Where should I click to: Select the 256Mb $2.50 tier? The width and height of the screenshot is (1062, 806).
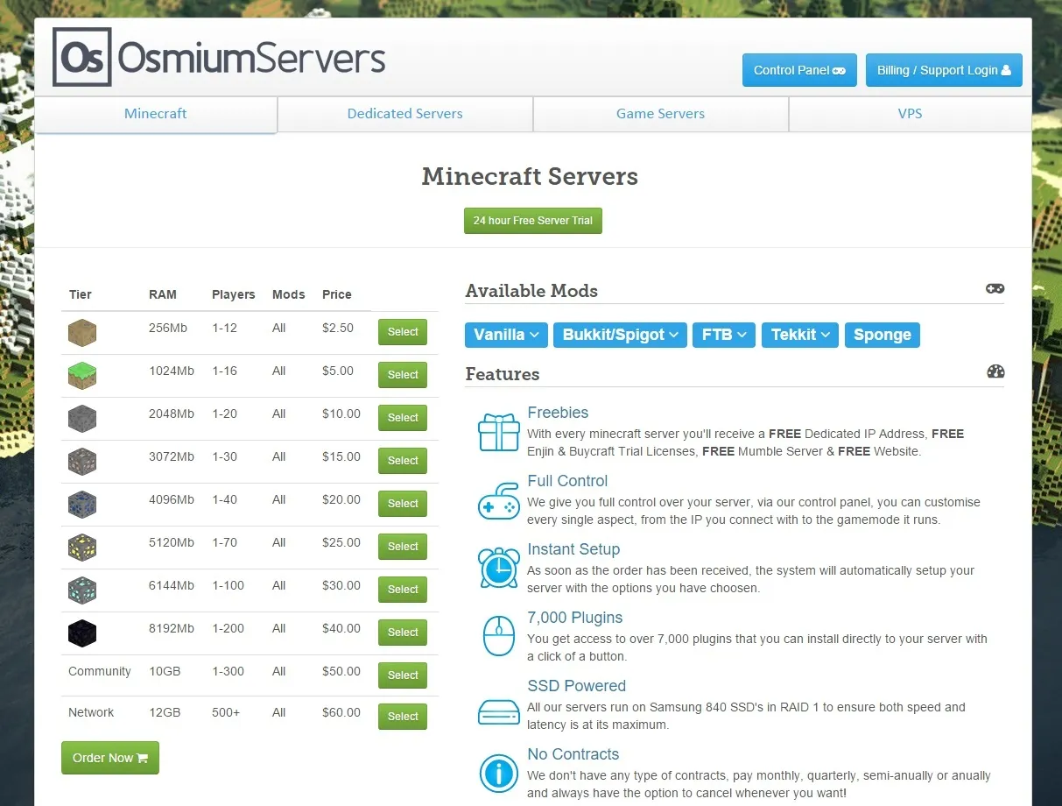click(403, 332)
